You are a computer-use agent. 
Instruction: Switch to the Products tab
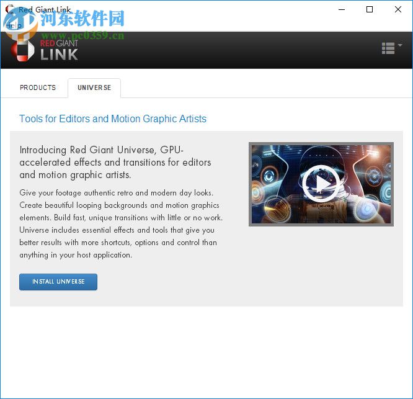pyautogui.click(x=38, y=87)
